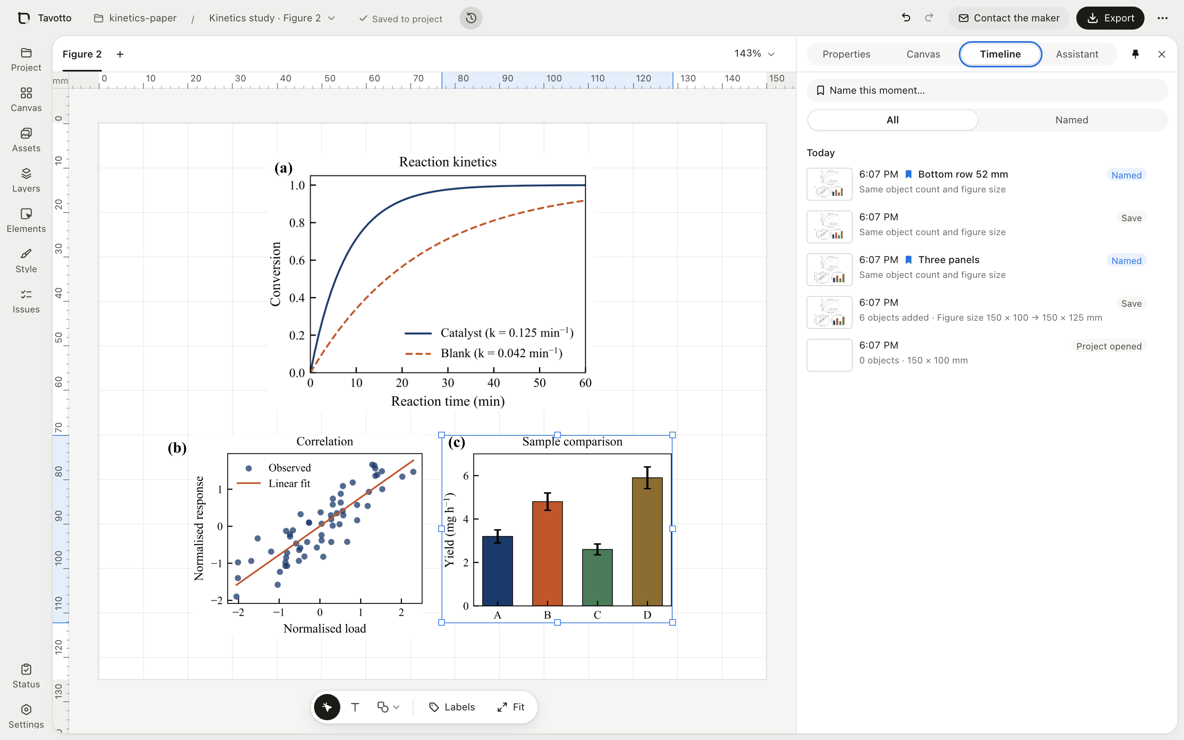Undo the last action
Viewport: 1184px width, 740px height.
click(906, 18)
